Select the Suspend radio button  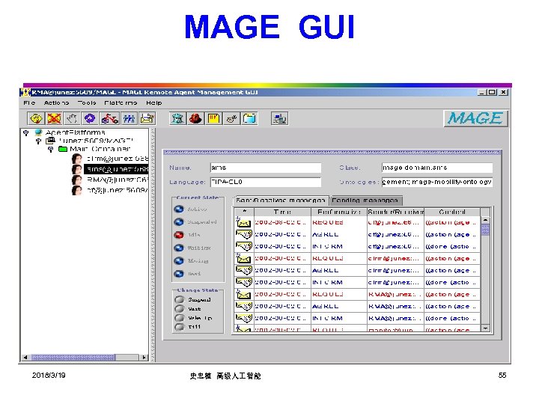pos(180,299)
